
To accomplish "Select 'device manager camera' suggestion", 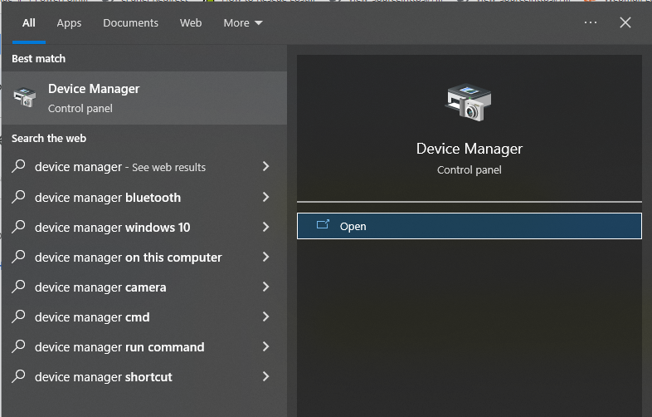I will pos(144,287).
